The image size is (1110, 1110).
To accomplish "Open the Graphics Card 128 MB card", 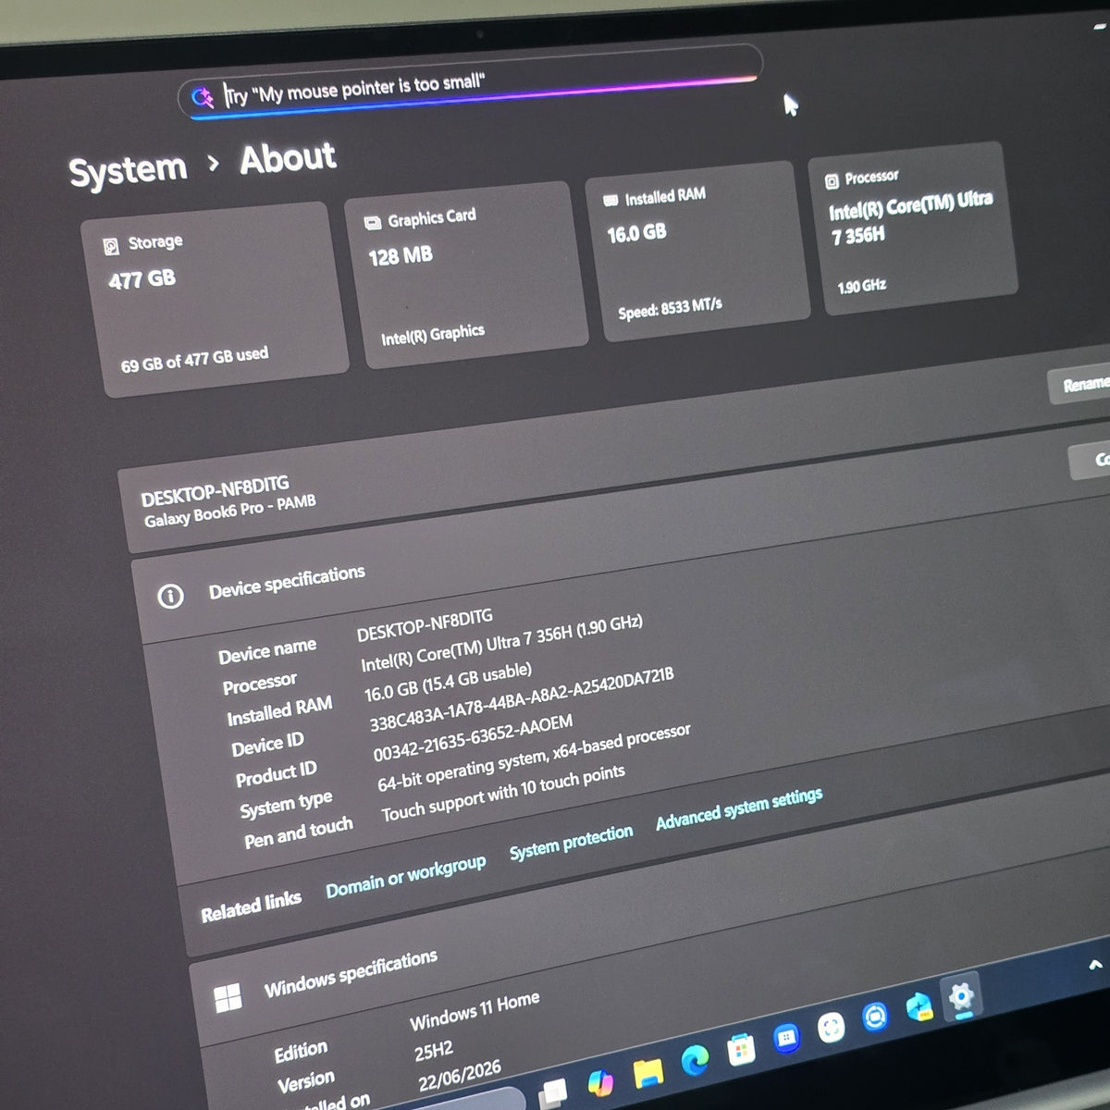I will click(x=466, y=276).
